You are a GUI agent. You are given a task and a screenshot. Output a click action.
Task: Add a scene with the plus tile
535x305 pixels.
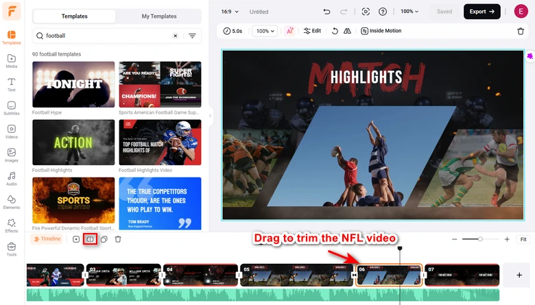(519, 275)
